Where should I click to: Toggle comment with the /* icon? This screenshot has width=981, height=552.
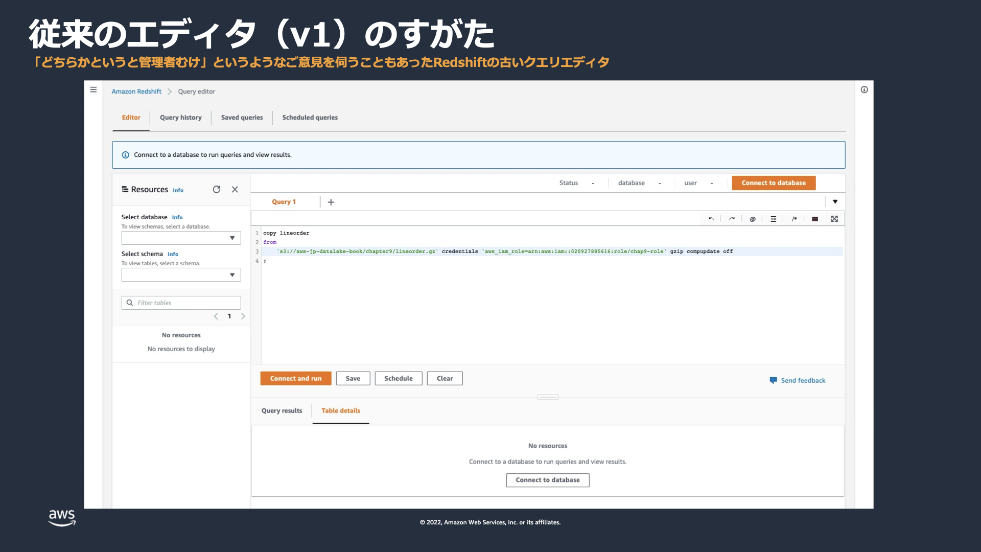pyautogui.click(x=794, y=219)
